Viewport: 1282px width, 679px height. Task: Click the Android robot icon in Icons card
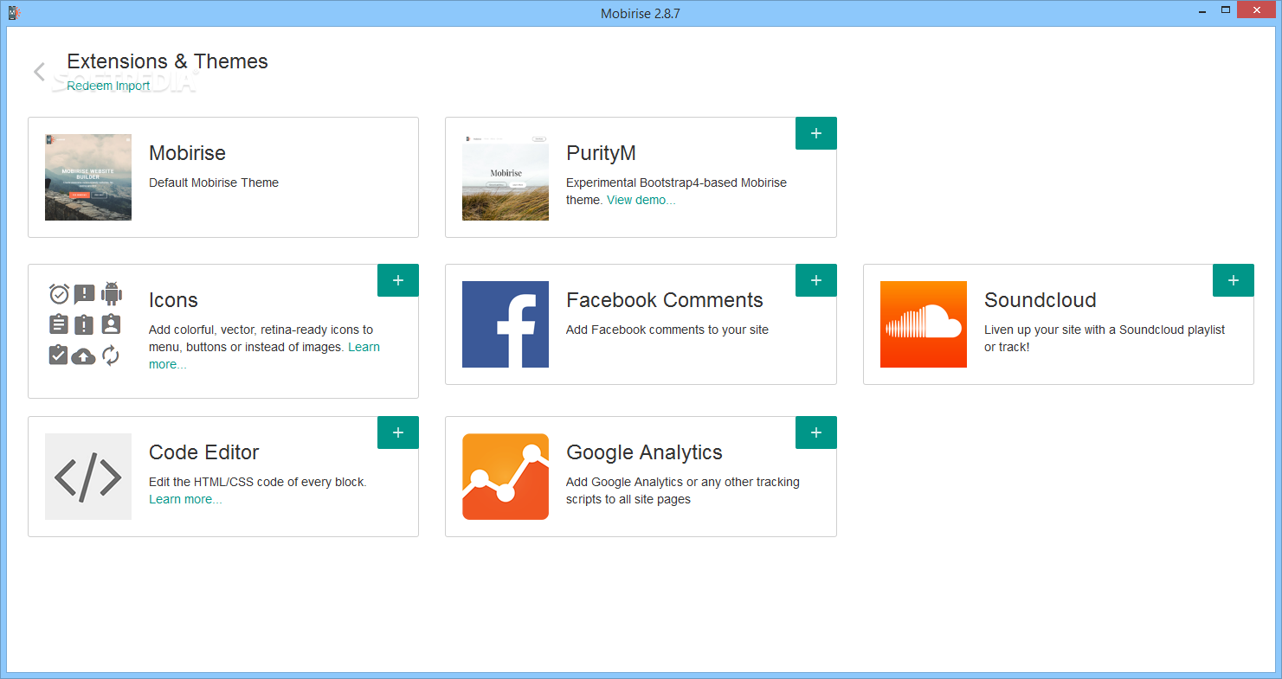(x=111, y=294)
